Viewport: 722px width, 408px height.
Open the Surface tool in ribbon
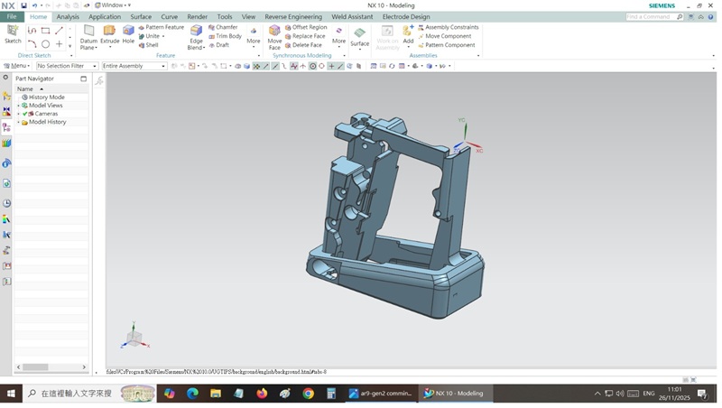coord(359,36)
